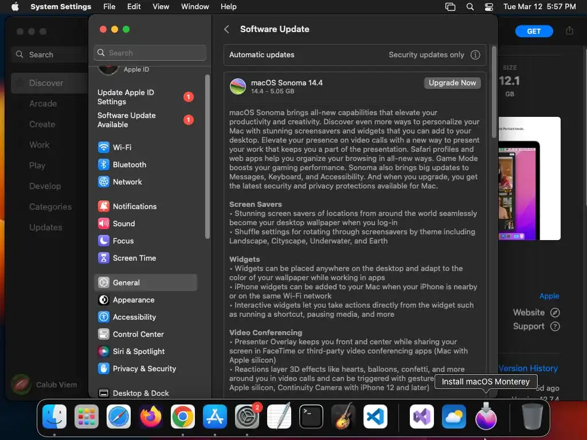Screen dimensions: 587x440
Task: Click Stage Manager icon in menu bar
Action: pos(451,7)
